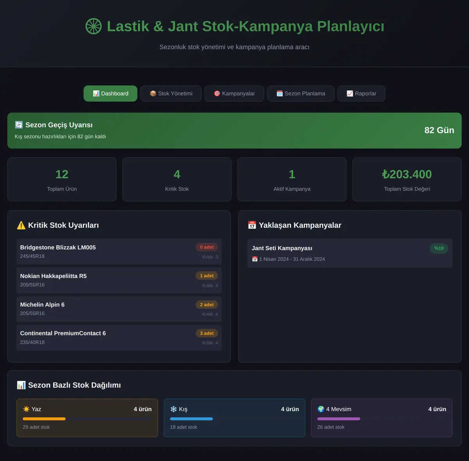Click the warning icon beside Kritik Stok Uyarıları
This screenshot has height=461, width=469.
point(21,225)
